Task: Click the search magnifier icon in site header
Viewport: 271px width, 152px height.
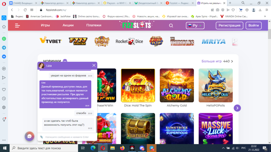Action: click(171, 26)
